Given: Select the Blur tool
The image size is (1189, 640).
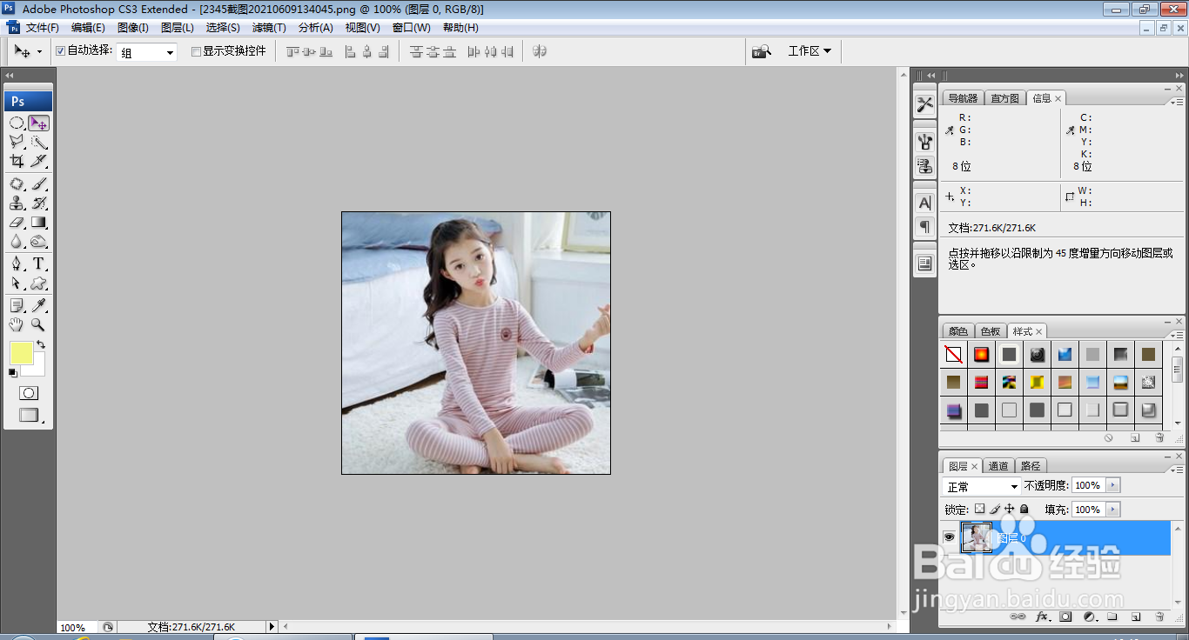Looking at the screenshot, I should point(17,242).
